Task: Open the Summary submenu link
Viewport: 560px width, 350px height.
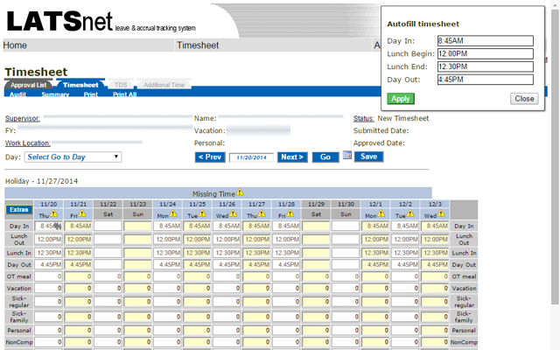Action: coord(55,94)
